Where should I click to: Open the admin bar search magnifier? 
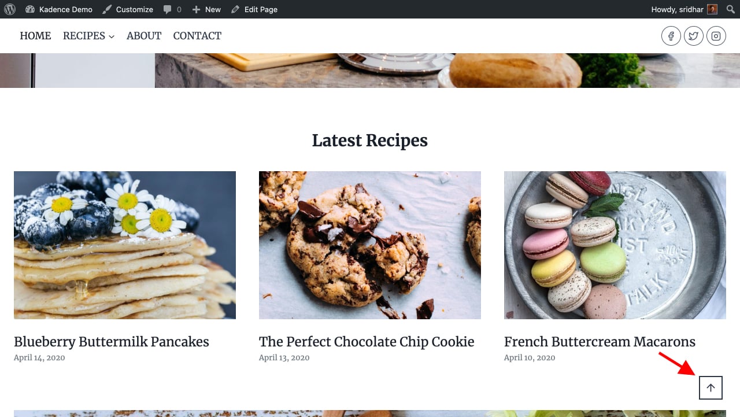[x=730, y=9]
